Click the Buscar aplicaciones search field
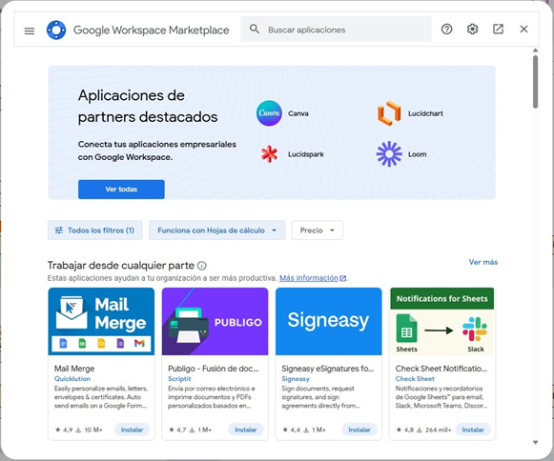The height and width of the screenshot is (461, 554). point(336,30)
